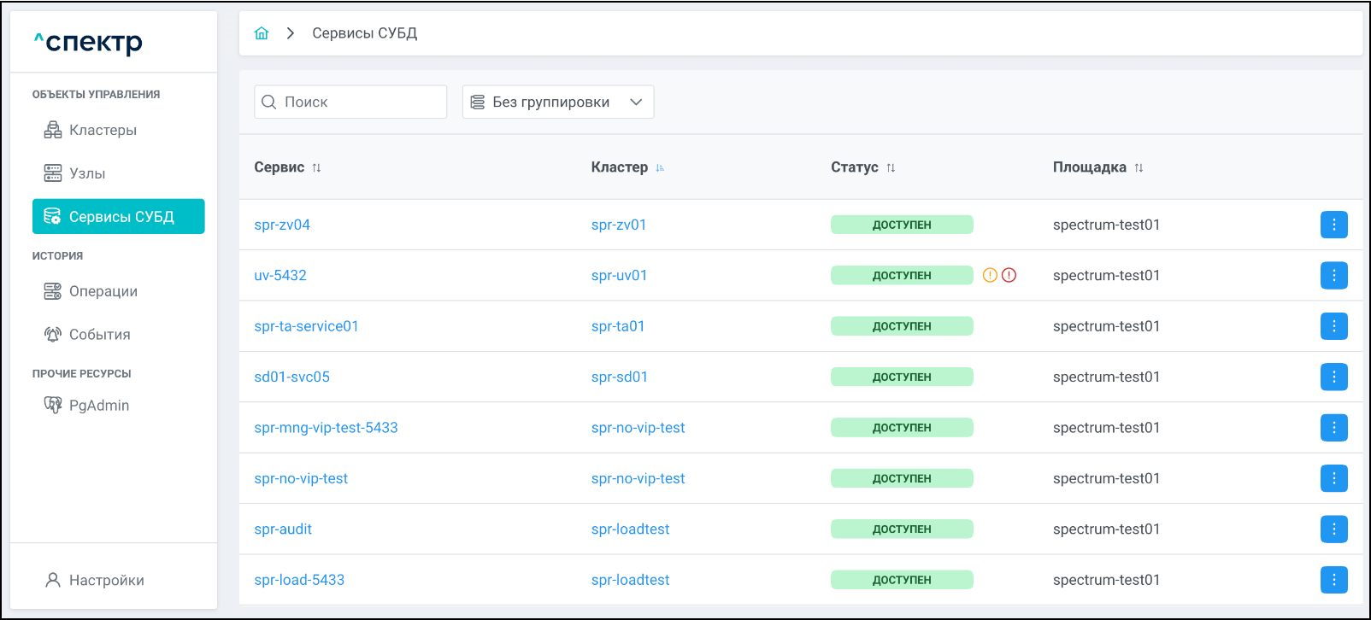Open the row menu for sd01-svc05
This screenshot has width=1371, height=620.
pyautogui.click(x=1333, y=377)
